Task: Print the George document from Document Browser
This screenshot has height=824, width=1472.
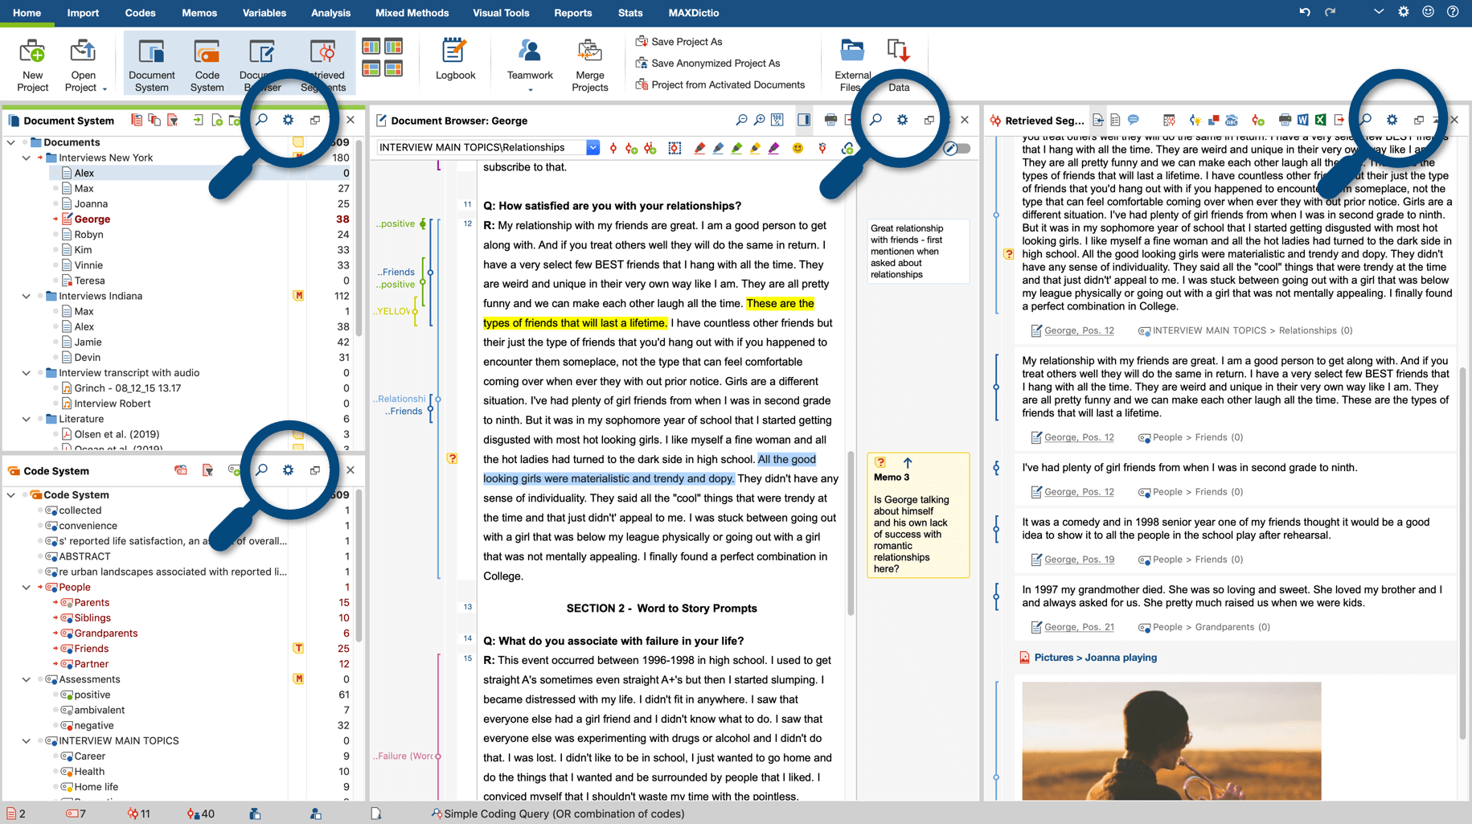Action: (830, 120)
